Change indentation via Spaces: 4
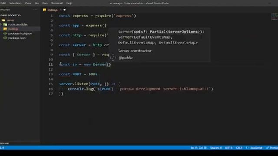The height and width of the screenshot is (156, 278). pos(216,148)
